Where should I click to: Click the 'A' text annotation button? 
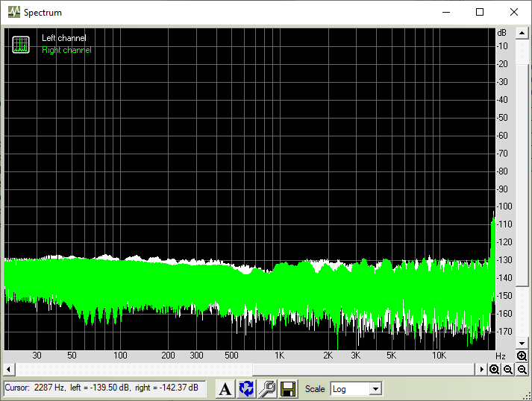225,388
